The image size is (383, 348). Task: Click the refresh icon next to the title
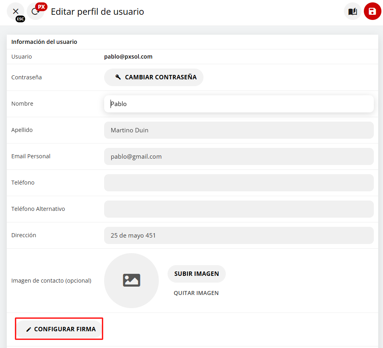[34, 12]
